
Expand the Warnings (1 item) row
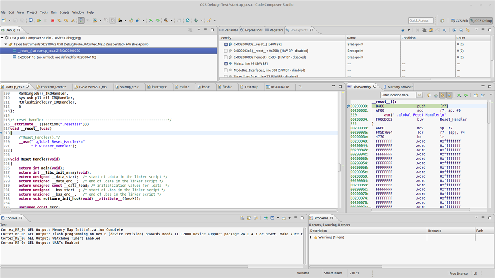311,237
